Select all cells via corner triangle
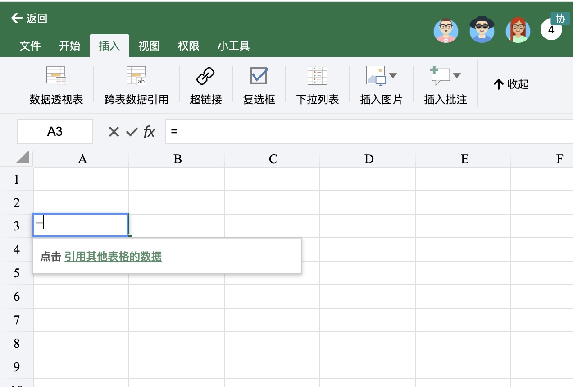Image resolution: width=573 pixels, height=387 pixels. 23,157
